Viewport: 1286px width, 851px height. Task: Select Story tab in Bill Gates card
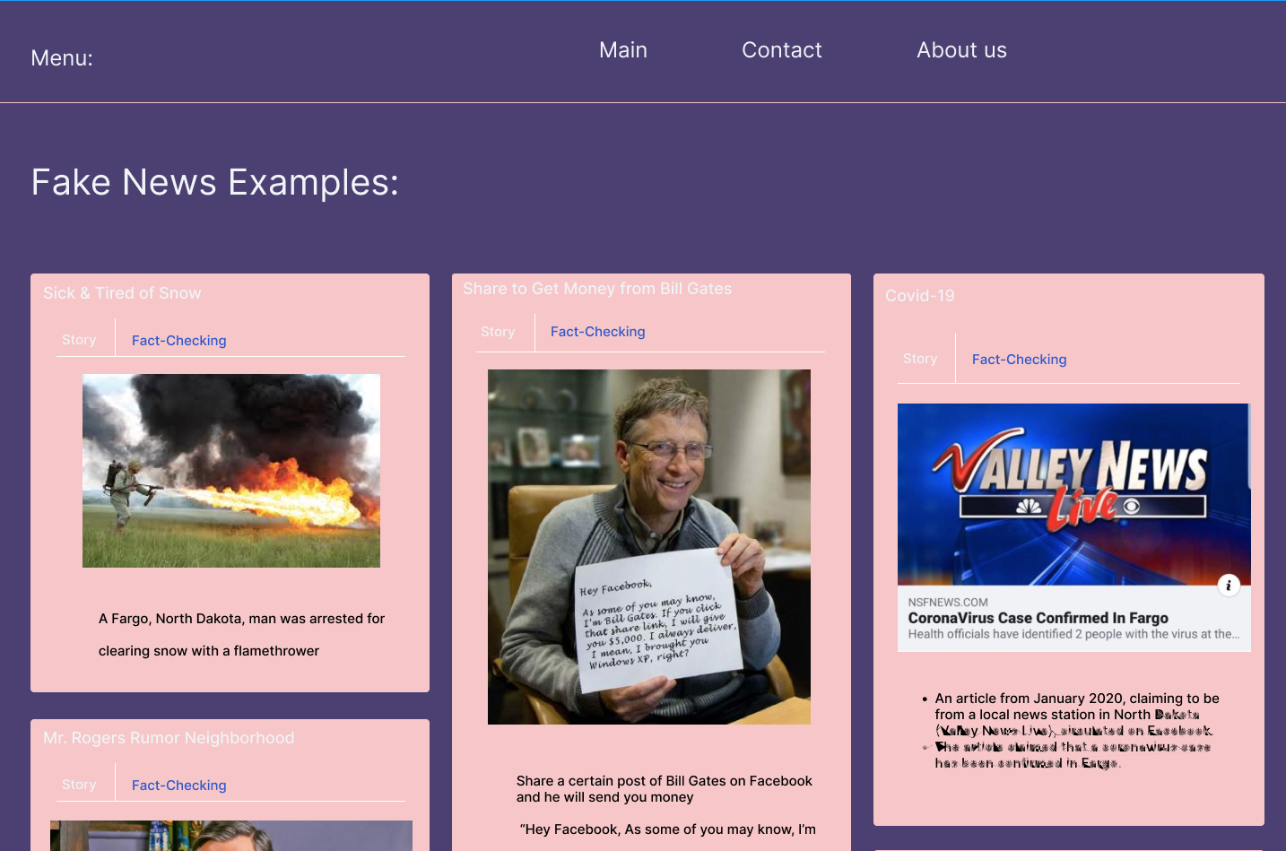pyautogui.click(x=498, y=332)
